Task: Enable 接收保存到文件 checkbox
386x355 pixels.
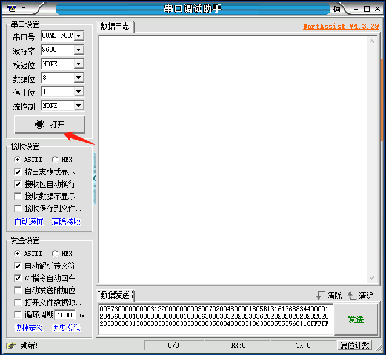Action: [x=18, y=208]
